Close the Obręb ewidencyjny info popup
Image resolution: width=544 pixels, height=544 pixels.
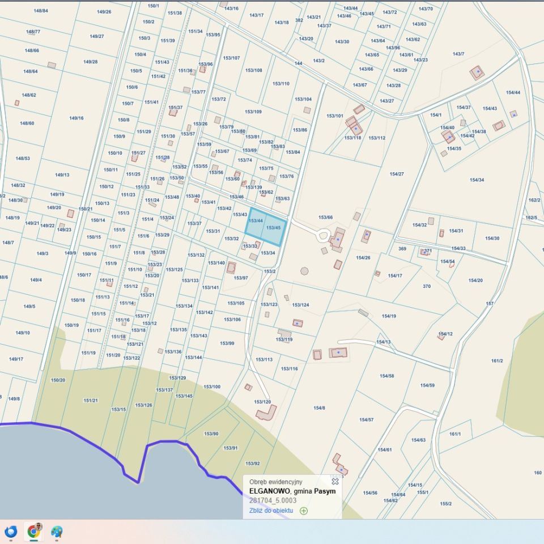(x=335, y=481)
